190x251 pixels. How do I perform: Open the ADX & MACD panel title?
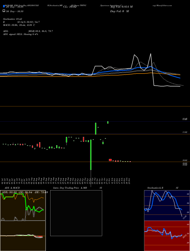pos(12,188)
